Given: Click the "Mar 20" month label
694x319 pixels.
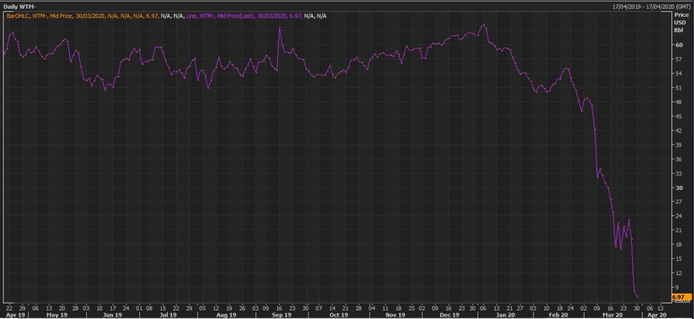Looking at the screenshot, I should point(612,315).
